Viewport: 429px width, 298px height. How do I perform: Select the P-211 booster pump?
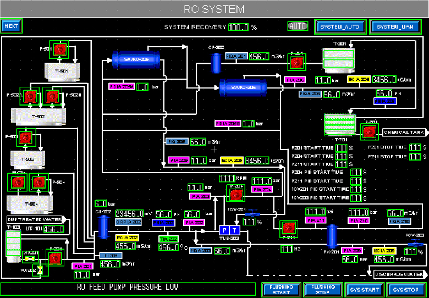click(288, 229)
